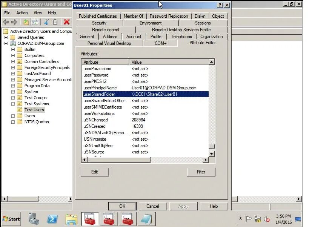The width and height of the screenshot is (309, 227).
Task: Click the Cut scissors toolbar icon
Action: [x=46, y=22]
